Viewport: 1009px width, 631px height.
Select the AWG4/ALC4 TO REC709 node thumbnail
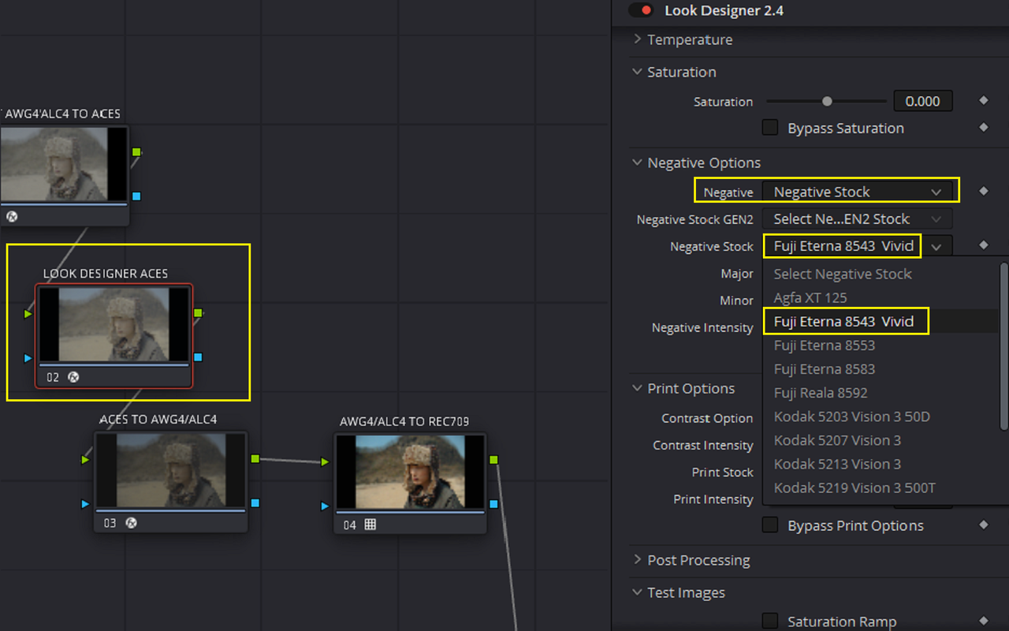[410, 472]
